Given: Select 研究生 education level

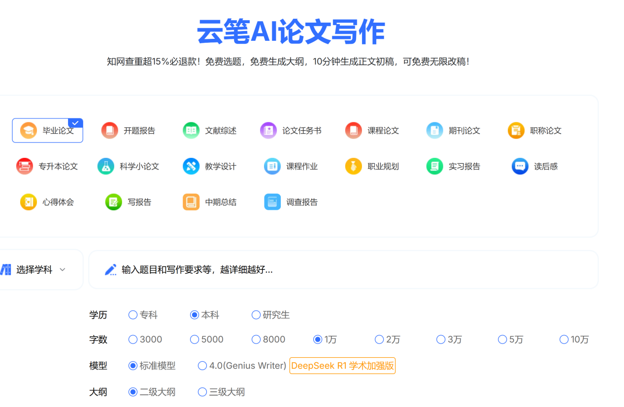Looking at the screenshot, I should (x=270, y=315).
